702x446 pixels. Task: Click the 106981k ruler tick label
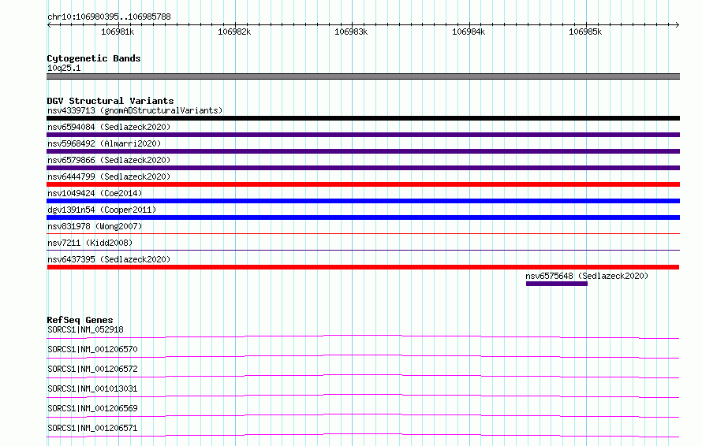pos(118,32)
